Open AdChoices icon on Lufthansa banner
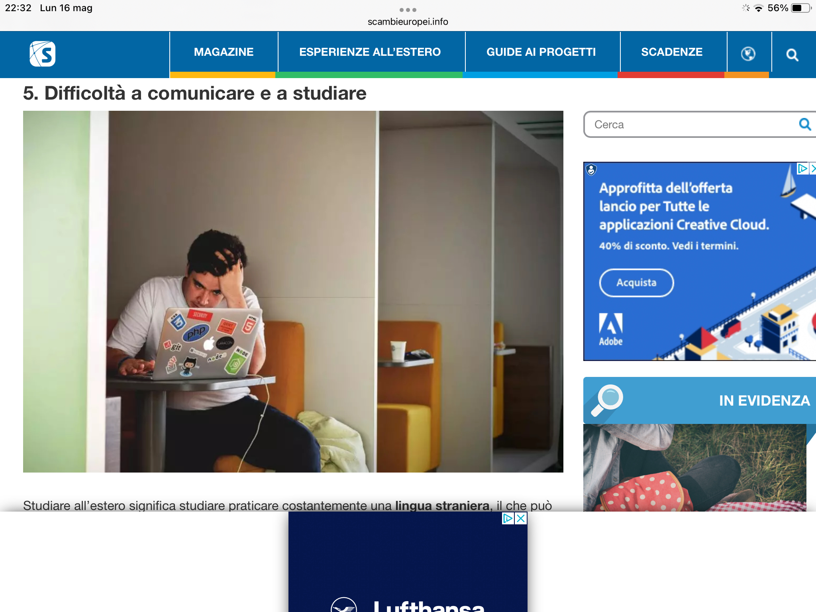The image size is (816, 612). pos(508,518)
